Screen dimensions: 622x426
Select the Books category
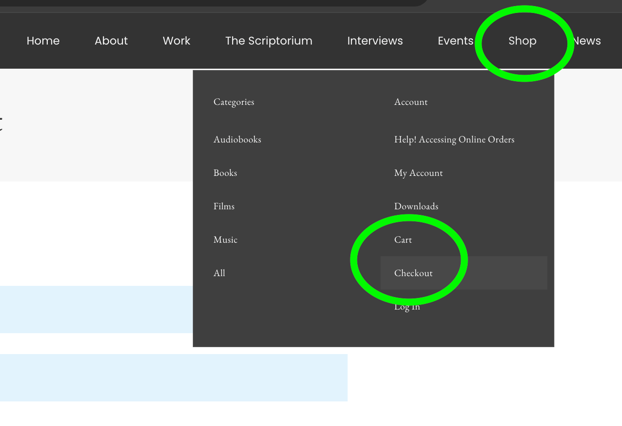[x=225, y=173]
